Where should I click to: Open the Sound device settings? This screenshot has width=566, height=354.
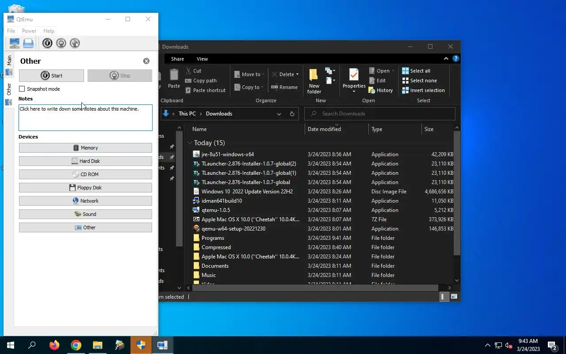click(85, 214)
